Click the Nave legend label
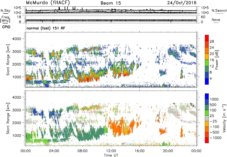Viewport: 227px width, 157px height. tap(216, 20)
